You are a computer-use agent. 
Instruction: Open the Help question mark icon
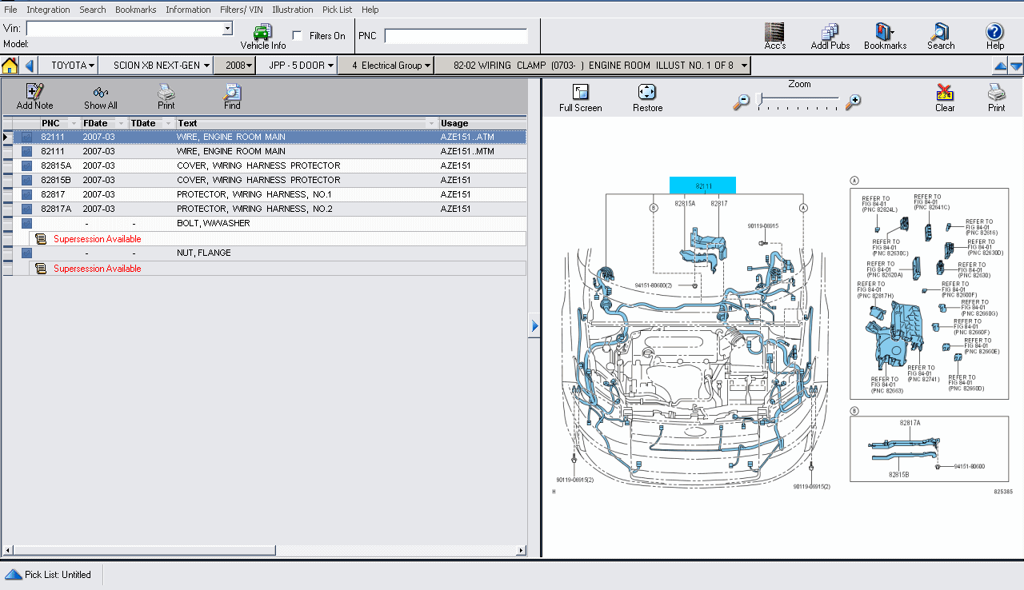pyautogui.click(x=994, y=32)
